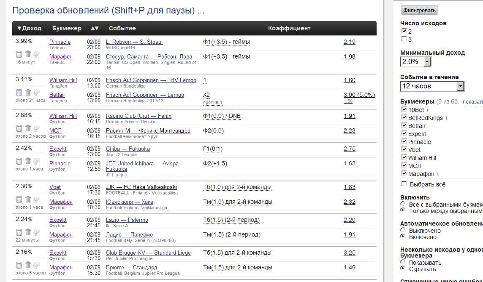Select the 'Показывать' radio button
This screenshot has width=483, height=282.
coord(403,262)
